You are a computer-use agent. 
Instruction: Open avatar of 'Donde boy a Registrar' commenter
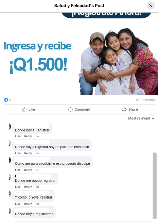[10, 126]
